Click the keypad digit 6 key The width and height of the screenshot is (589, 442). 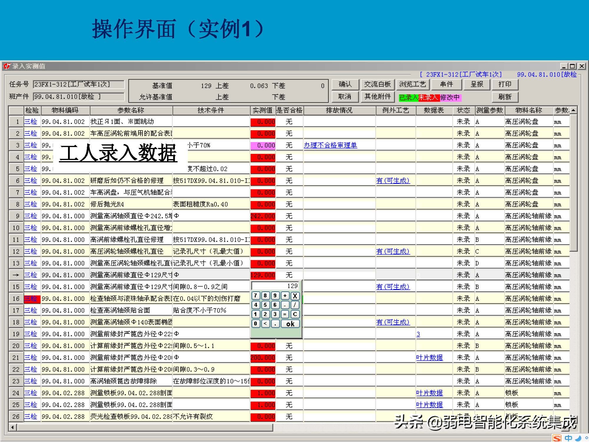tap(275, 305)
